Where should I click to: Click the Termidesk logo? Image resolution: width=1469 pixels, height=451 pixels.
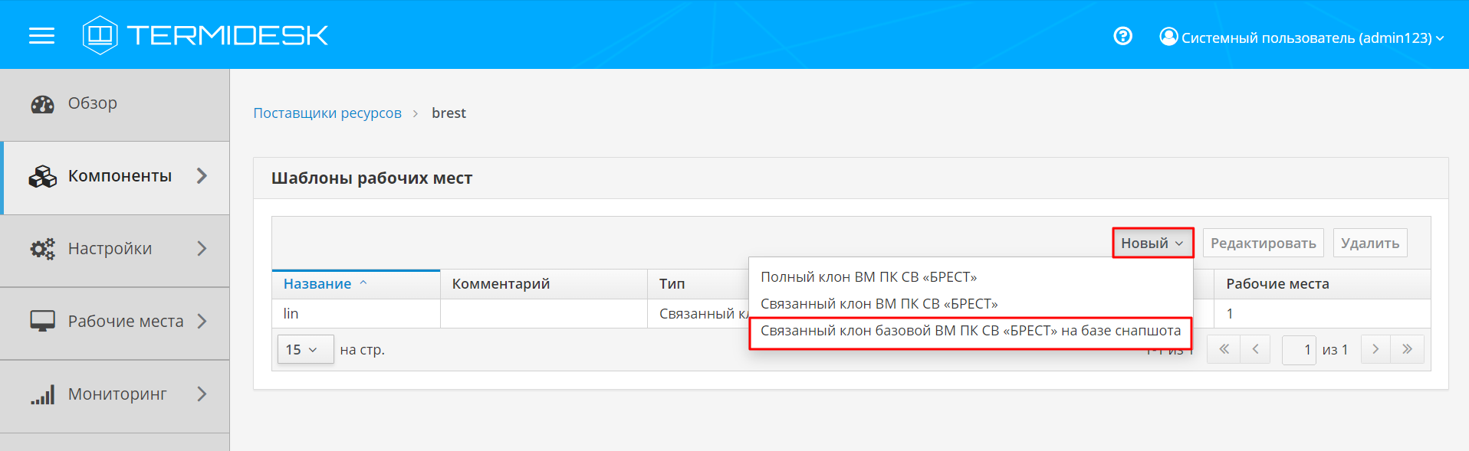point(205,35)
